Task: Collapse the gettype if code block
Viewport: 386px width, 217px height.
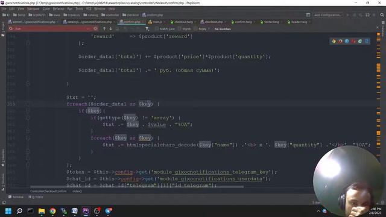Action: pyautogui.click(x=28, y=118)
